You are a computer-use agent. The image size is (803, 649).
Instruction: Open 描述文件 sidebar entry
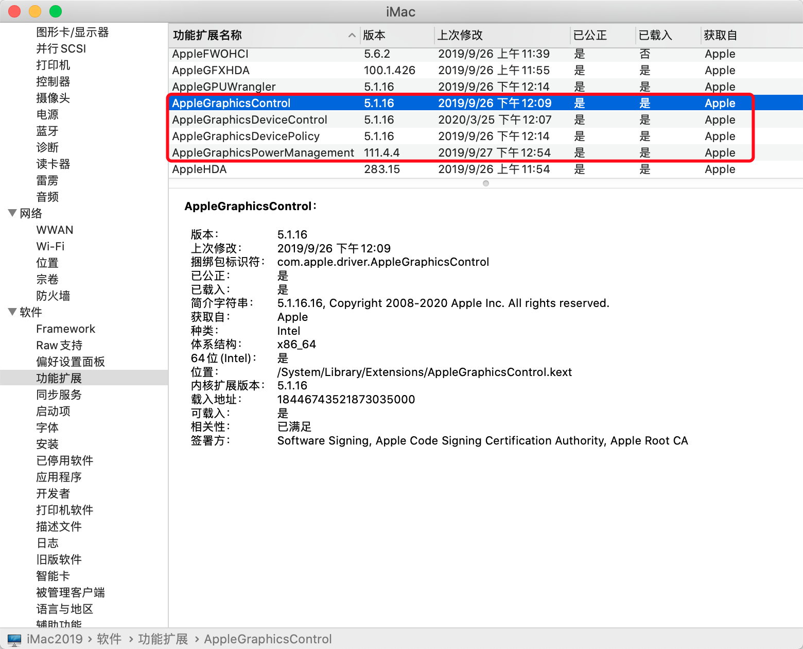[x=59, y=526]
